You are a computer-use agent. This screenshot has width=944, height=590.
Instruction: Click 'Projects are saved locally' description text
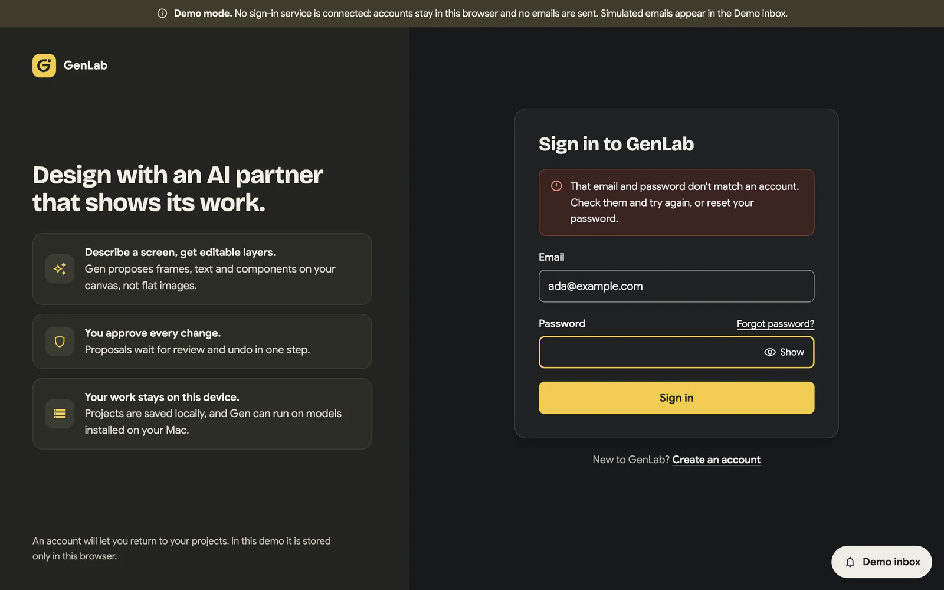(213, 421)
